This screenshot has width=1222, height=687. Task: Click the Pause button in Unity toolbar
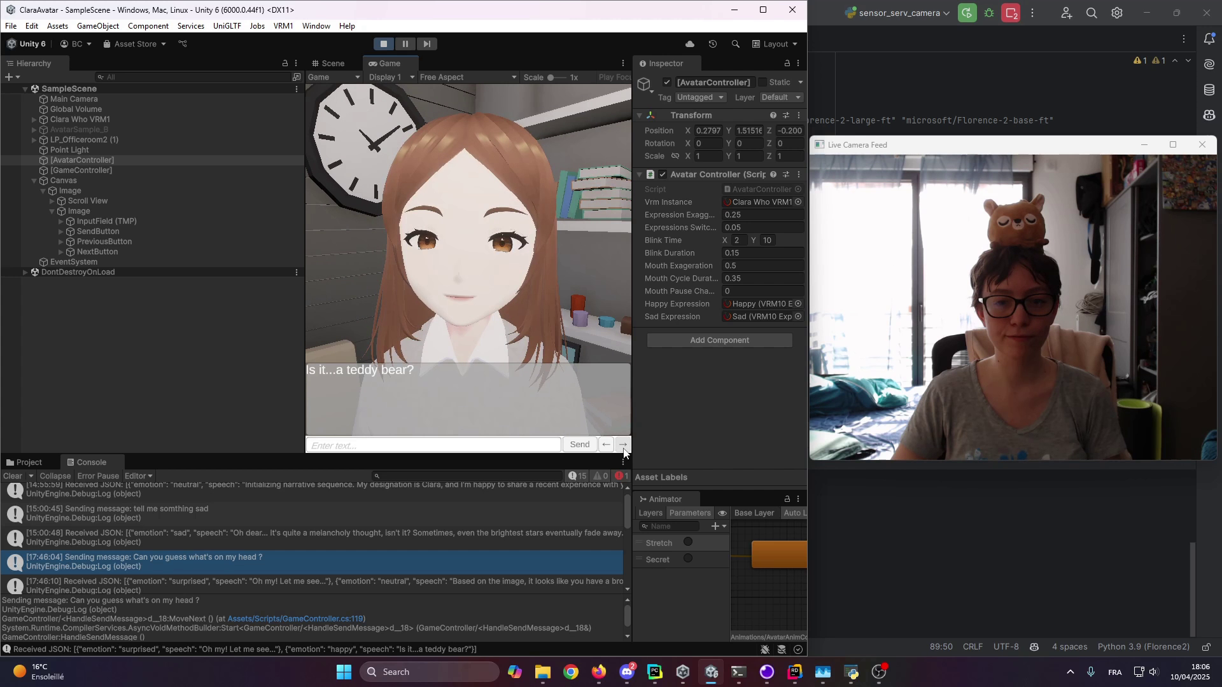405,43
